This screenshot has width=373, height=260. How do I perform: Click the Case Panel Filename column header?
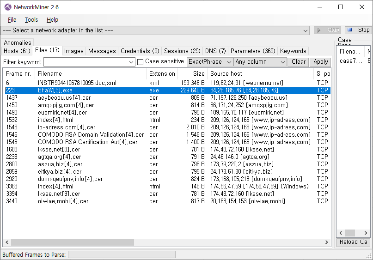351,51
